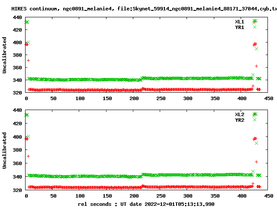Click the lower plot's Uncalibrated y-axis label
The image size is (277, 208).
(x=4, y=150)
